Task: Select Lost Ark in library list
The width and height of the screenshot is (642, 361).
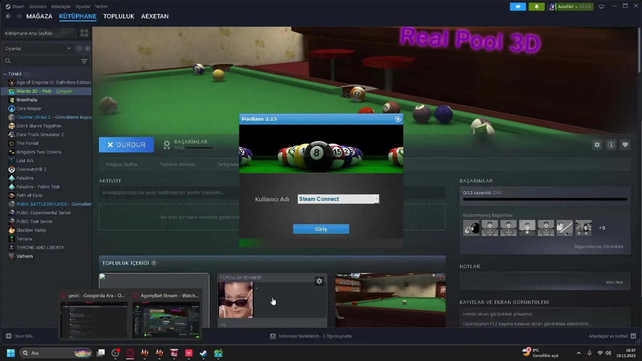Action: 46,160
